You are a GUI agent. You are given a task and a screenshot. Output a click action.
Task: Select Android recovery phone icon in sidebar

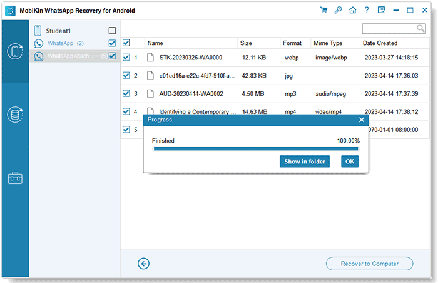click(x=15, y=51)
